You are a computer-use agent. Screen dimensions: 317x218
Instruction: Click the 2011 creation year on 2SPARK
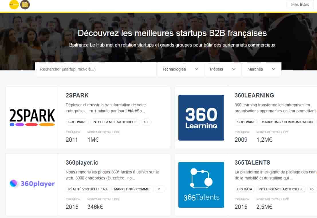pyautogui.click(x=72, y=140)
